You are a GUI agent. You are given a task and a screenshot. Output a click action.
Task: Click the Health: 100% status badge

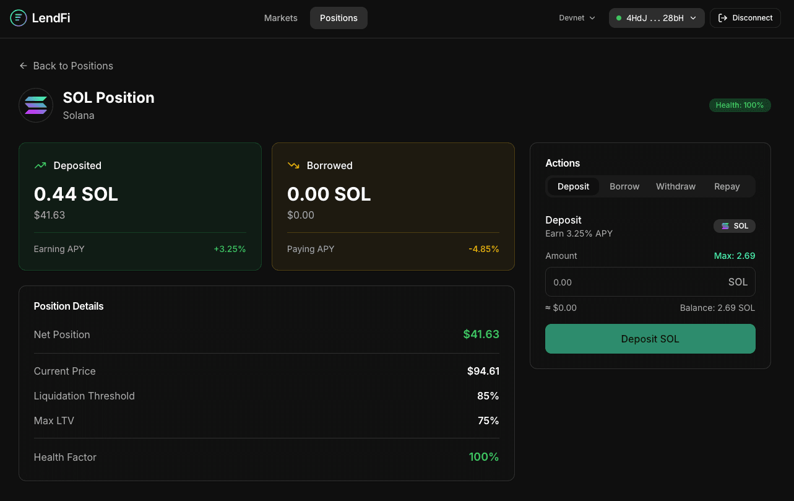(x=740, y=105)
